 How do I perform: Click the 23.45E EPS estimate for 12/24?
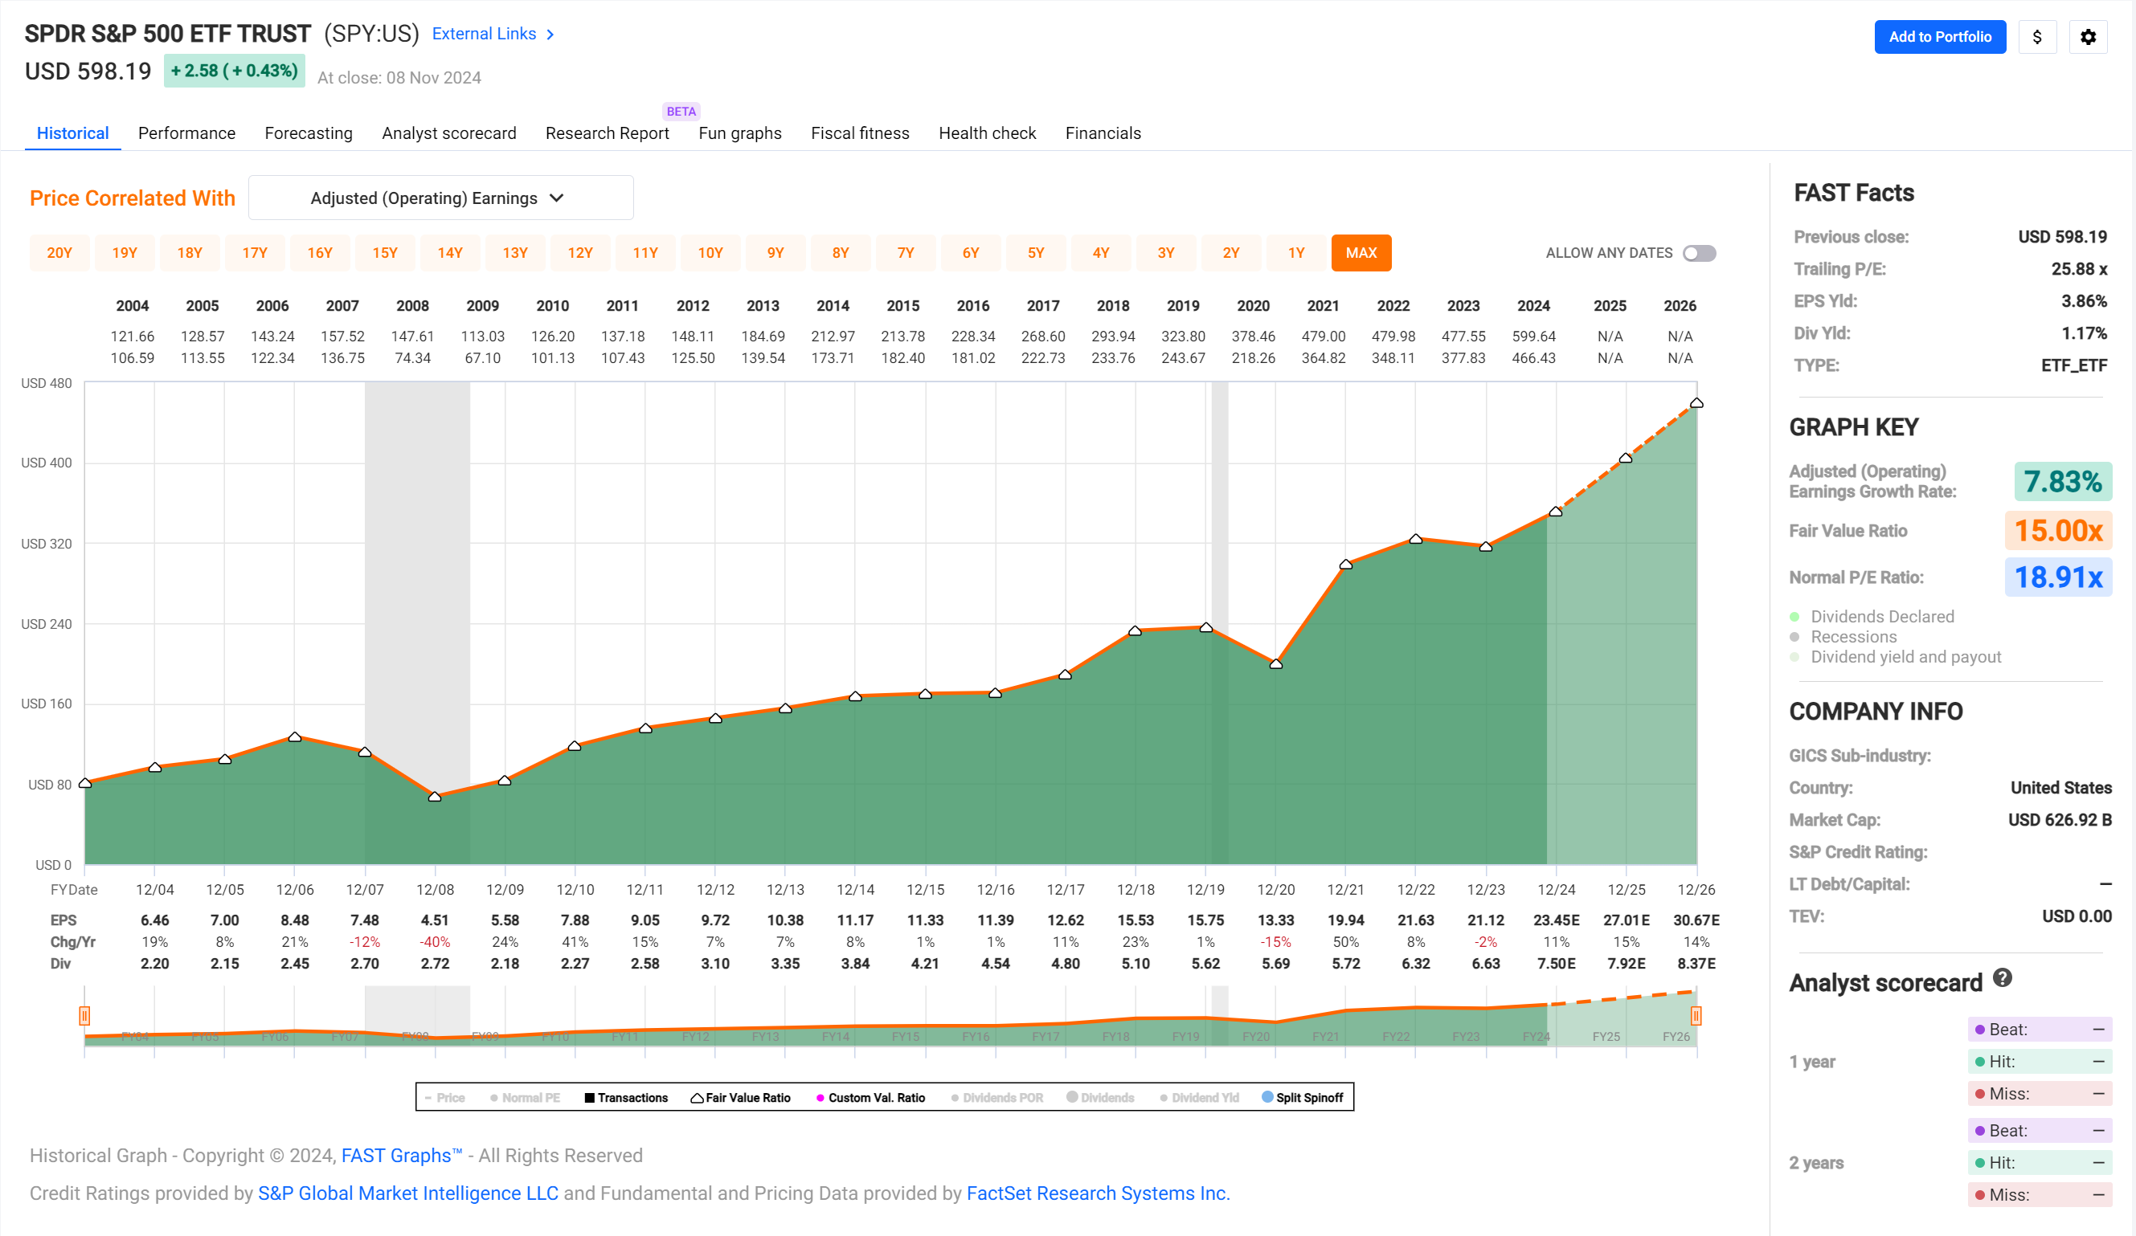[x=1557, y=921]
